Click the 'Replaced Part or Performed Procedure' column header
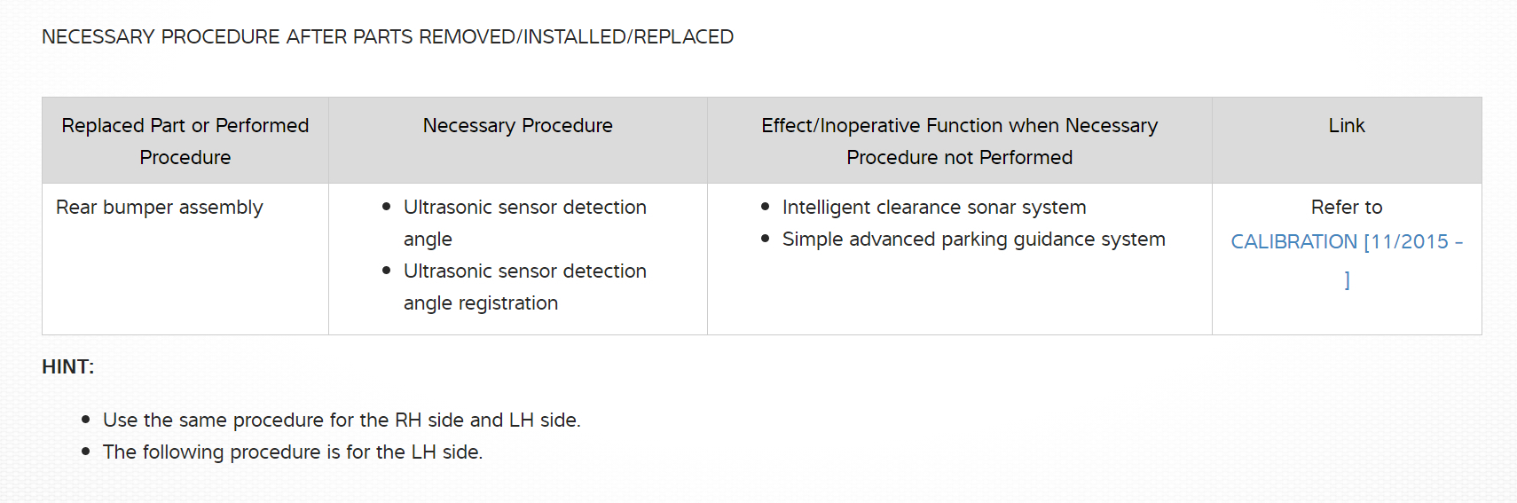Viewport: 1517px width, 503px height. click(x=185, y=141)
